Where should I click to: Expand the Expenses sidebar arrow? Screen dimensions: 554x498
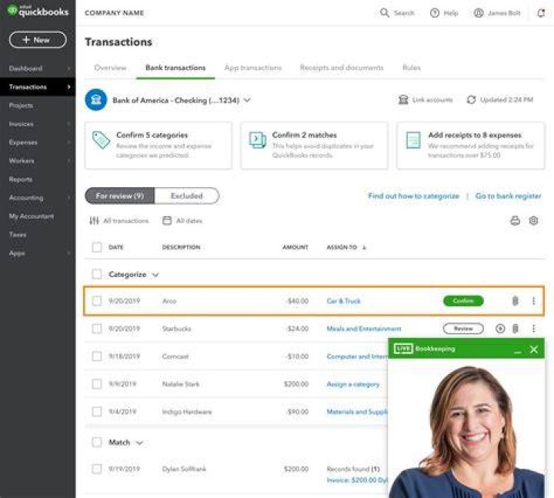(69, 142)
